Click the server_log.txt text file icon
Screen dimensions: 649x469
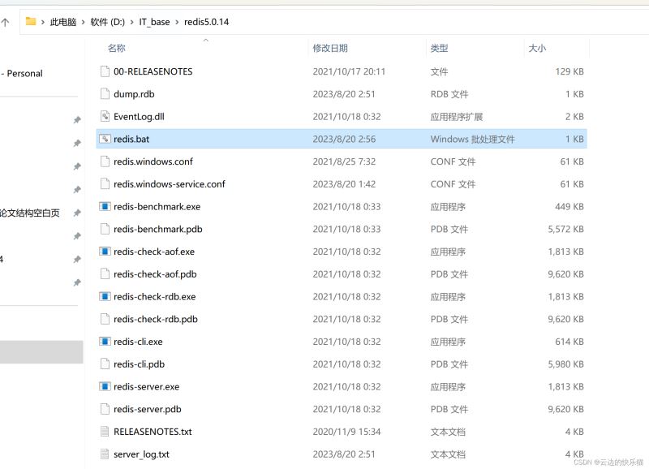coord(104,454)
